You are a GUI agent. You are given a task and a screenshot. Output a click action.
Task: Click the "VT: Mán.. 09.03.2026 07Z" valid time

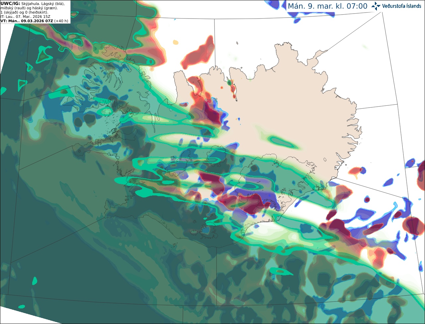(x=27, y=21)
